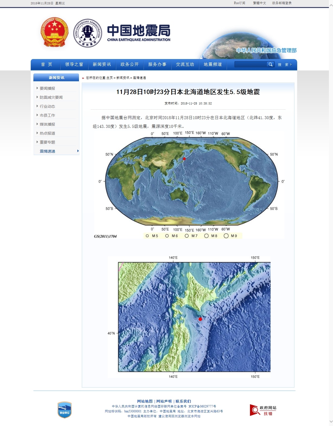Expand the arrow beside 要闻播报
333x426 pixels.
pos(37,88)
